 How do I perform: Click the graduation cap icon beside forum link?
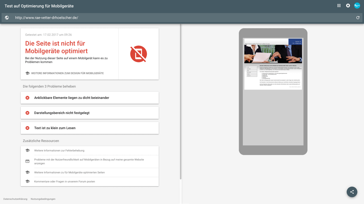pyautogui.click(x=28, y=181)
